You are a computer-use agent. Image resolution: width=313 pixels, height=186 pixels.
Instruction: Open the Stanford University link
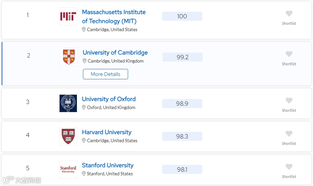(x=108, y=165)
